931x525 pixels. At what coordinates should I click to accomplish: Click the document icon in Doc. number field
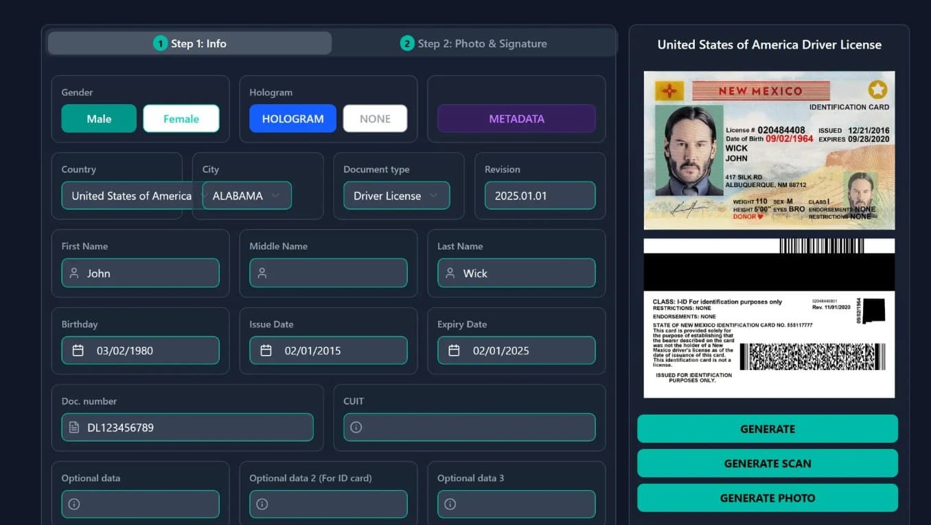[x=74, y=427]
